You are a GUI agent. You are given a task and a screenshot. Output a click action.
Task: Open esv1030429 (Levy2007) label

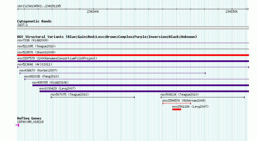click(x=57, y=88)
